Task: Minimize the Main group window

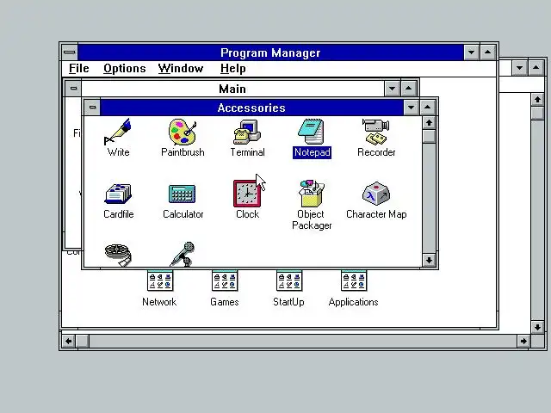Action: 392,89
